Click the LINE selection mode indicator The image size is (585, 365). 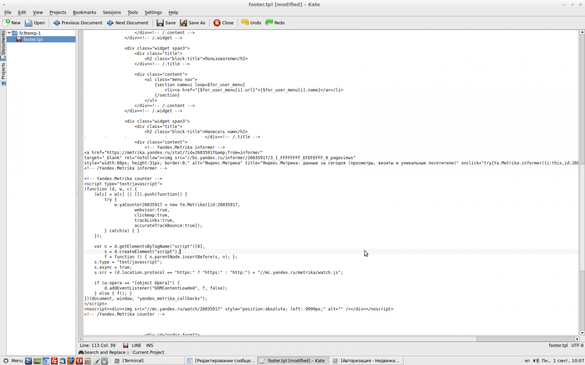136,346
